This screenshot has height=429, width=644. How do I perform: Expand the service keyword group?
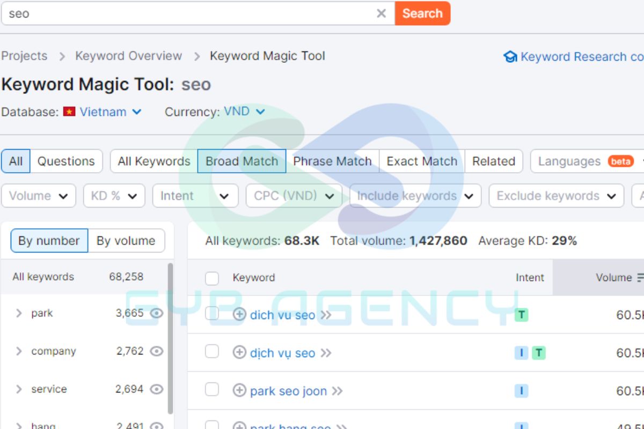pyautogui.click(x=19, y=389)
